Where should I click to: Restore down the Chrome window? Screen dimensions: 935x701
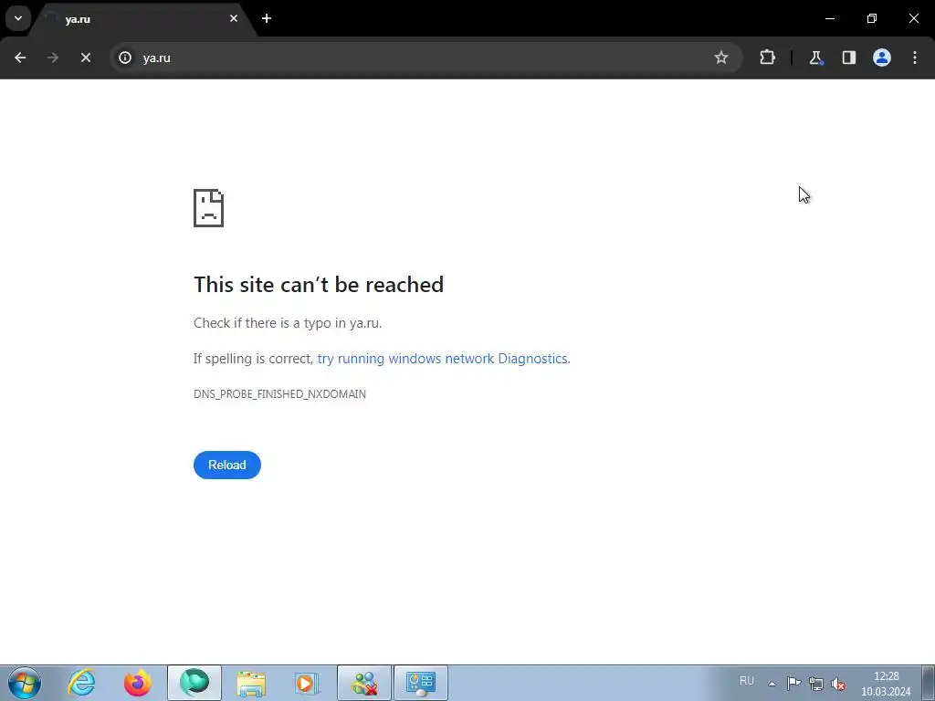872,18
